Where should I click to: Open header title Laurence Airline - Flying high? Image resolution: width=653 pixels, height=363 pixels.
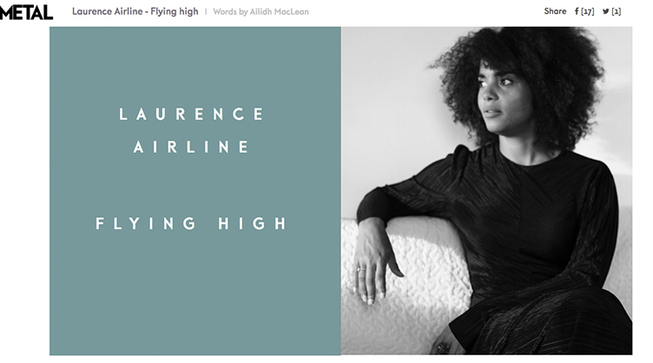[x=135, y=11]
